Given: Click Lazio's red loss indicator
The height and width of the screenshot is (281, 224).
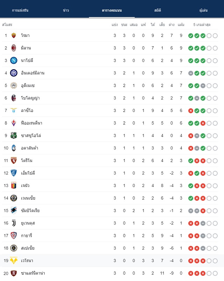Looking at the screenshot, I should (191, 111).
